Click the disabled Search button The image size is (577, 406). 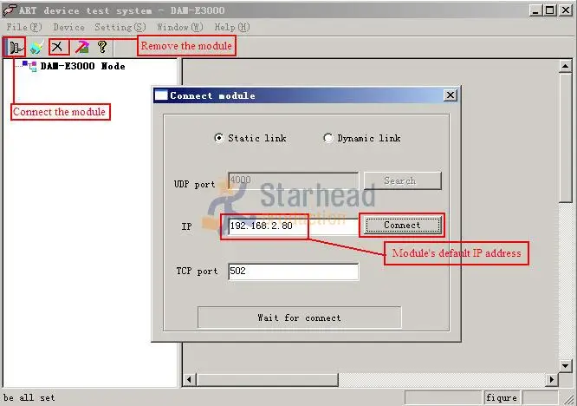coord(403,180)
